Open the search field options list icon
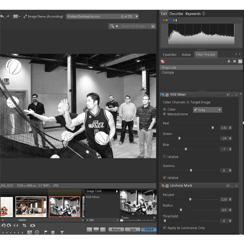 153,26
